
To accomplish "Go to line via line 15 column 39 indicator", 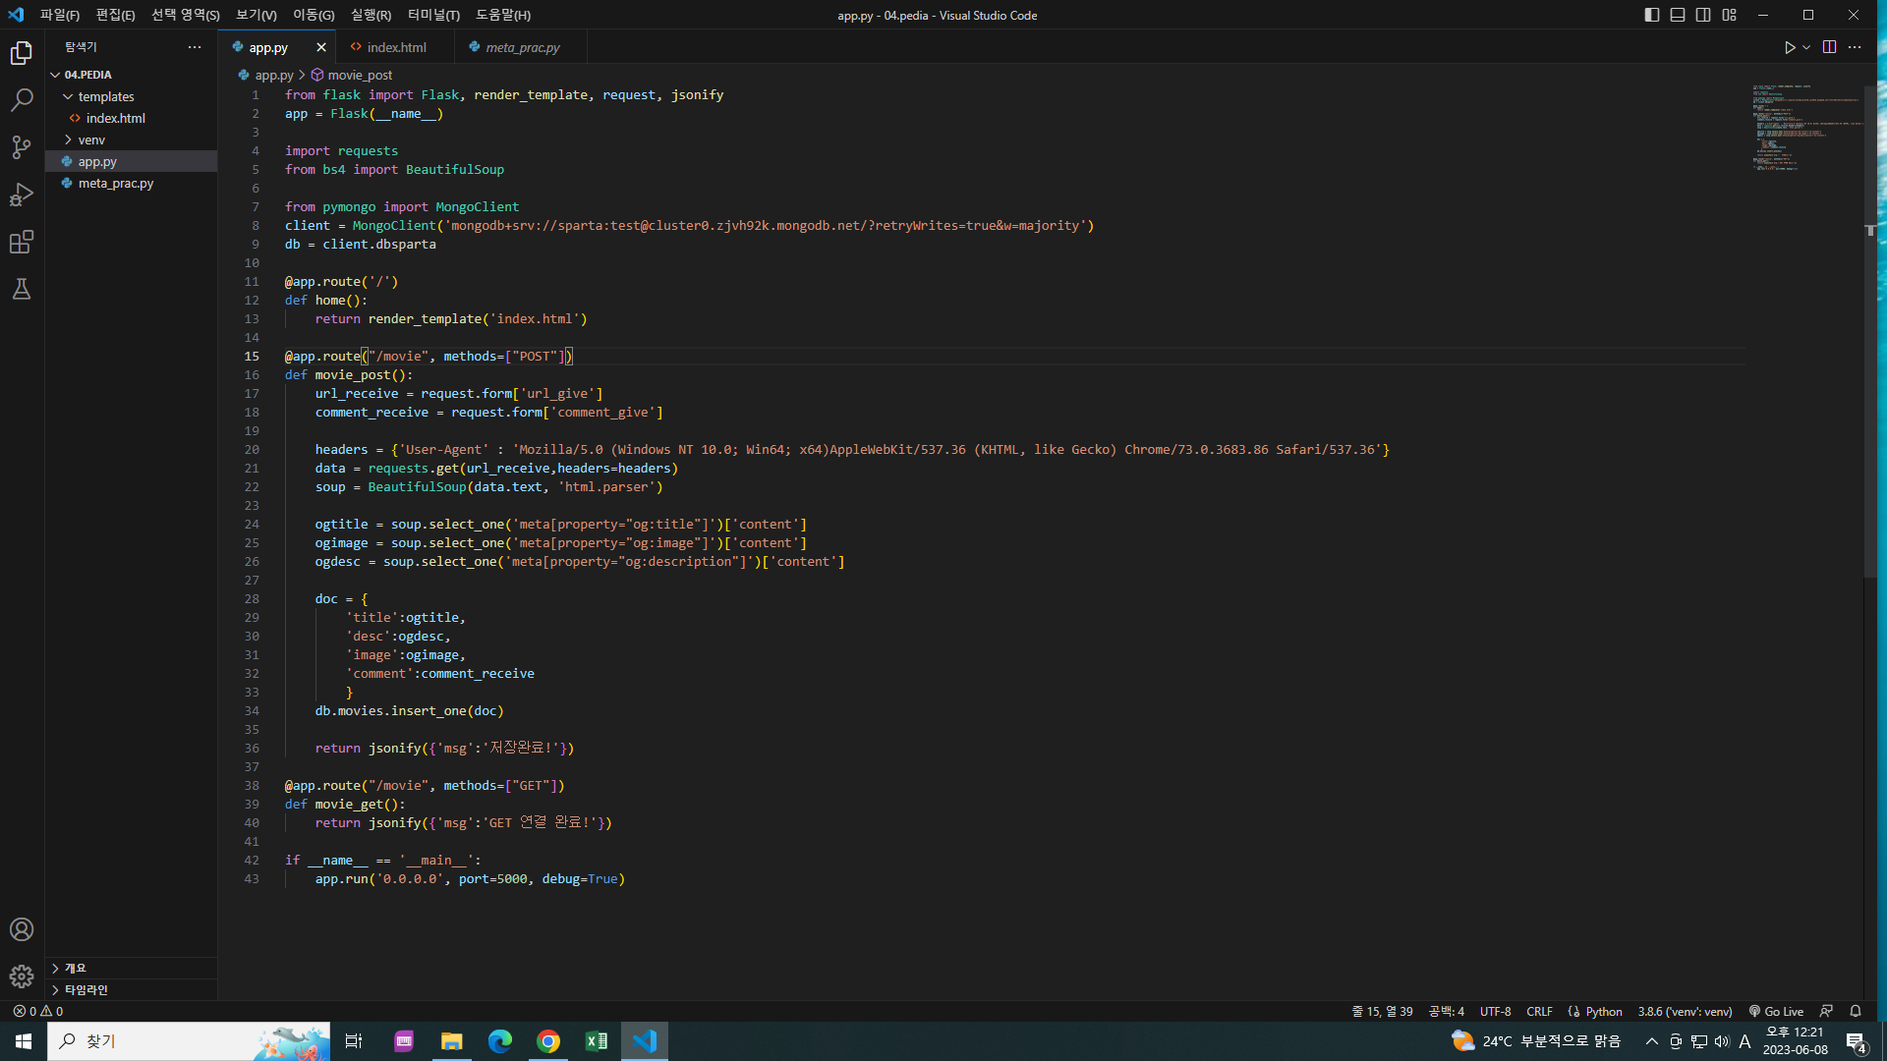I will 1382,1011.
